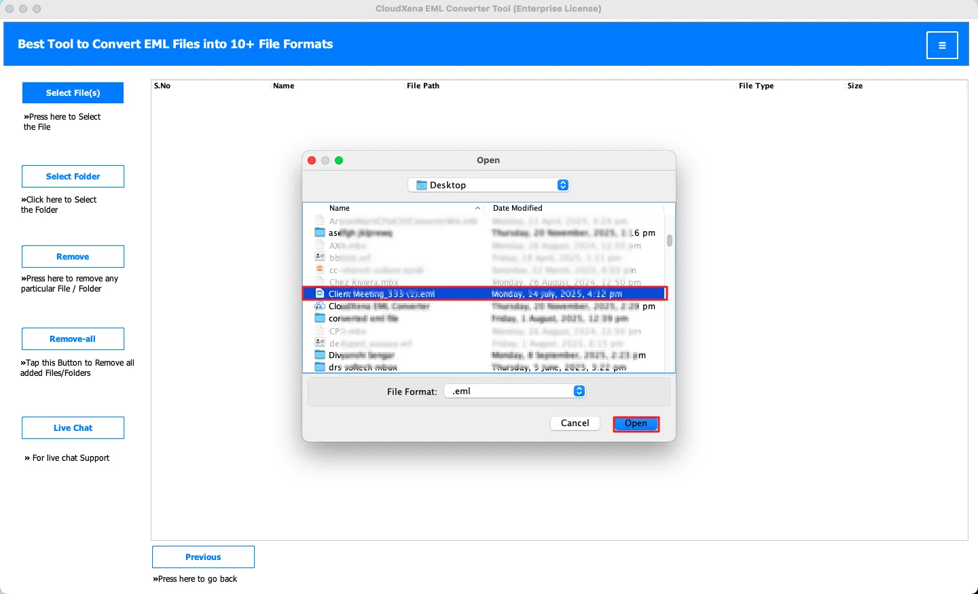Sort files by the Name column header
The height and width of the screenshot is (594, 978).
pyautogui.click(x=340, y=208)
